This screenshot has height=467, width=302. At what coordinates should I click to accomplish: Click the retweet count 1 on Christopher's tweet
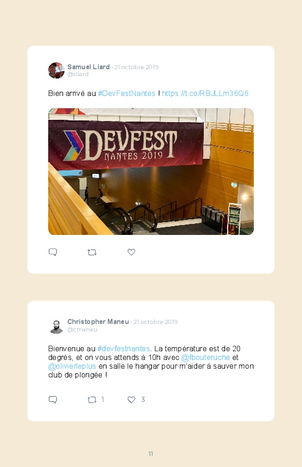tap(103, 400)
